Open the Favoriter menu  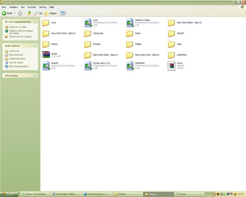pyautogui.click(x=31, y=7)
